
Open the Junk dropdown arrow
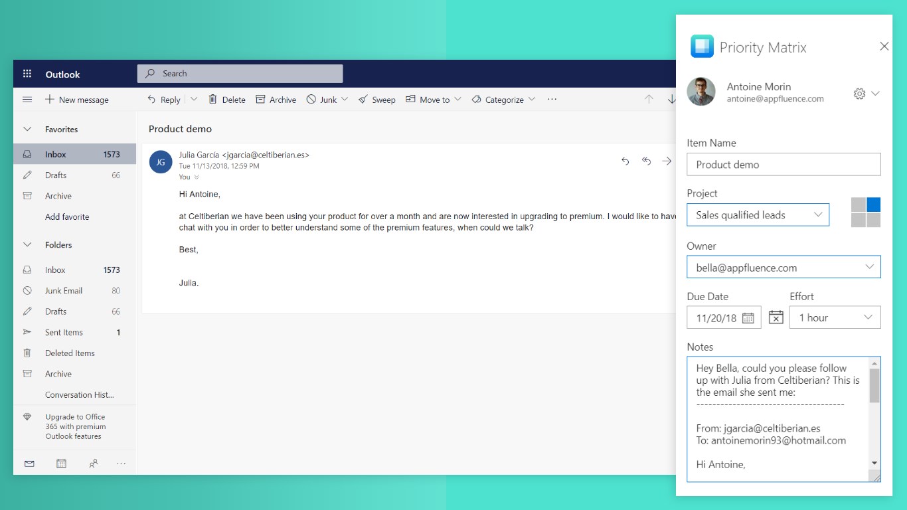pyautogui.click(x=344, y=100)
